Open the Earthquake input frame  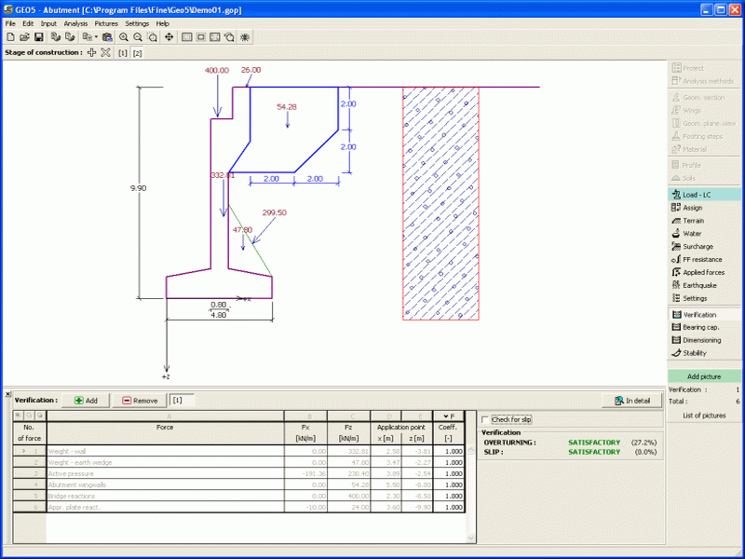(701, 285)
